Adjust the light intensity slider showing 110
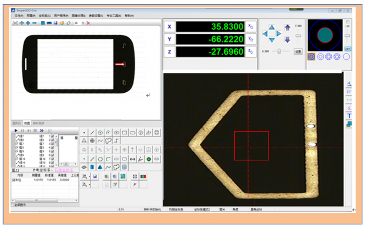The image size is (365, 227). 347,35
